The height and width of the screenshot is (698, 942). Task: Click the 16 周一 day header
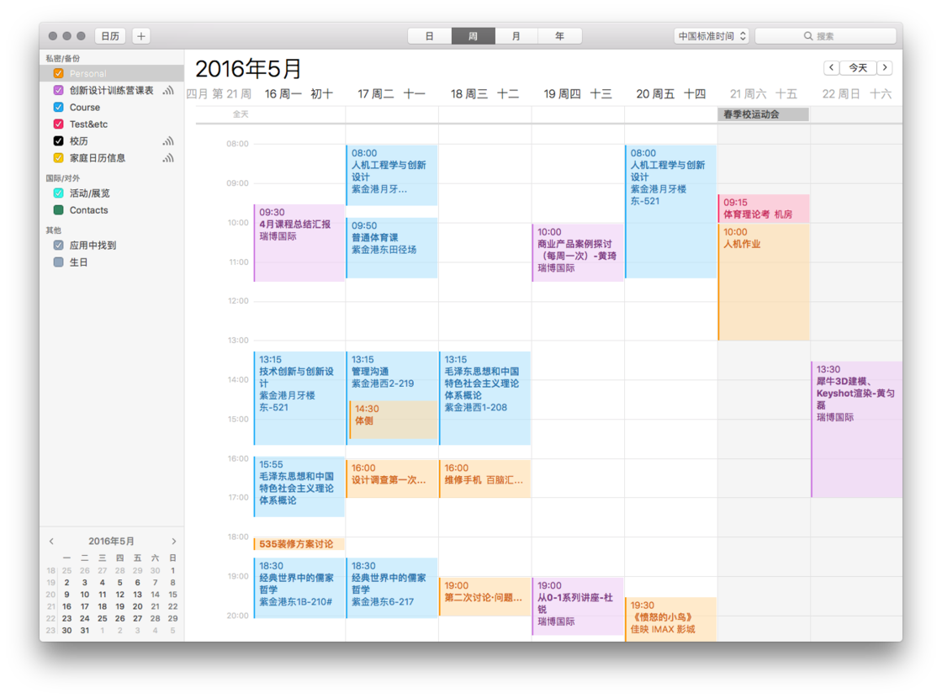tap(299, 94)
